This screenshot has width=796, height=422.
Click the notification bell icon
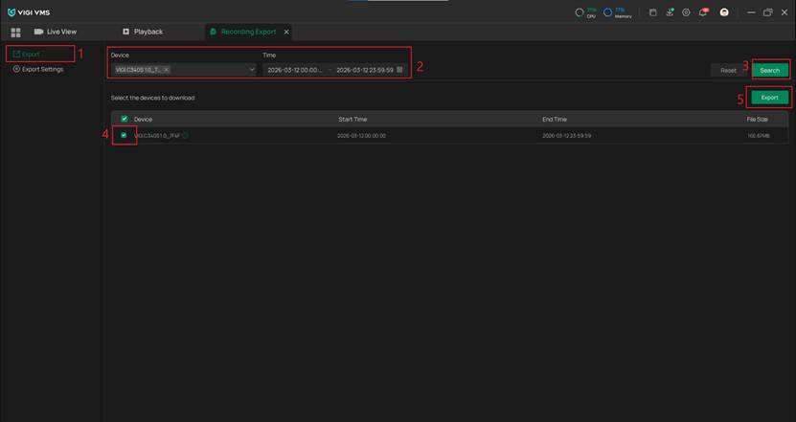coord(703,12)
